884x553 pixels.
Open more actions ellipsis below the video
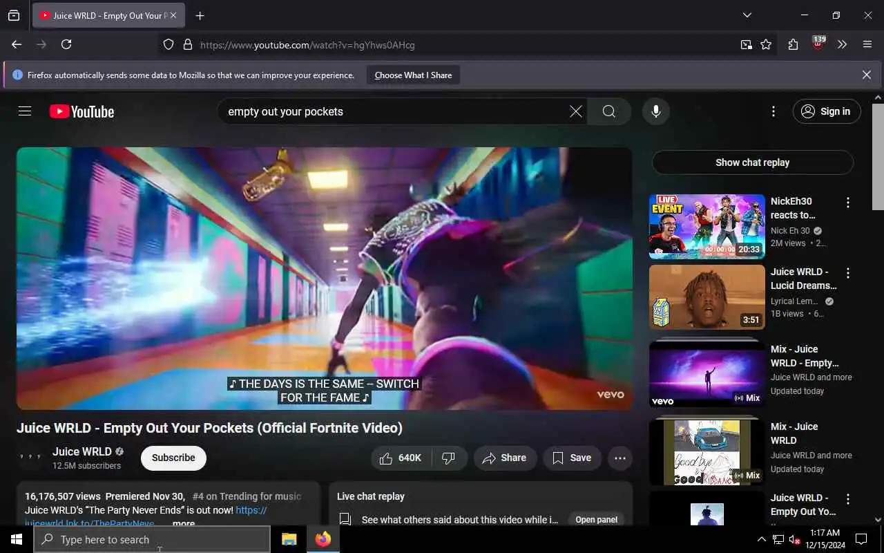tap(619, 458)
